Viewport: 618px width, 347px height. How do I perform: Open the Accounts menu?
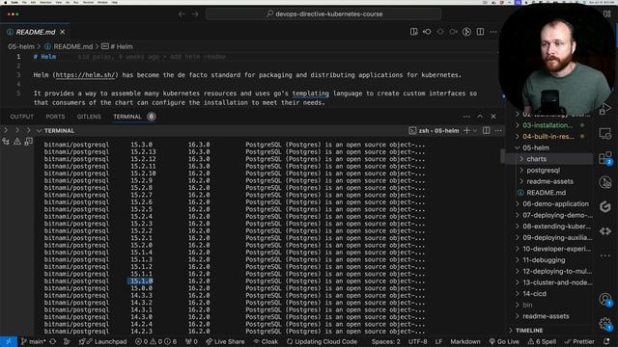[x=605, y=300]
